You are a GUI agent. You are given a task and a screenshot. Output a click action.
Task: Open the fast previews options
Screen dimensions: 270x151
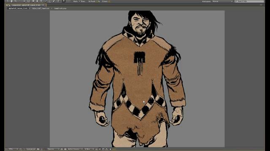pyautogui.click(x=100, y=149)
